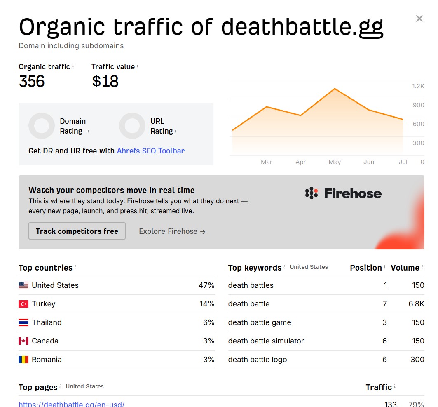The width and height of the screenshot is (438, 407).
Task: Click info icon beside Top pages
Action: [60, 386]
